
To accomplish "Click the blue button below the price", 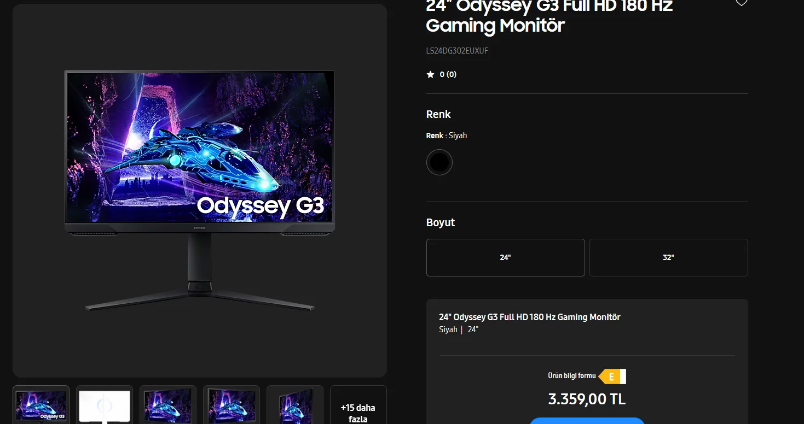I will (587, 421).
